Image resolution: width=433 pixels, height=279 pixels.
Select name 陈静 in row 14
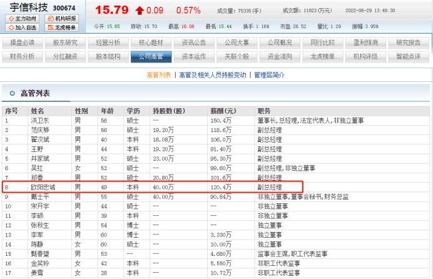[37, 244]
